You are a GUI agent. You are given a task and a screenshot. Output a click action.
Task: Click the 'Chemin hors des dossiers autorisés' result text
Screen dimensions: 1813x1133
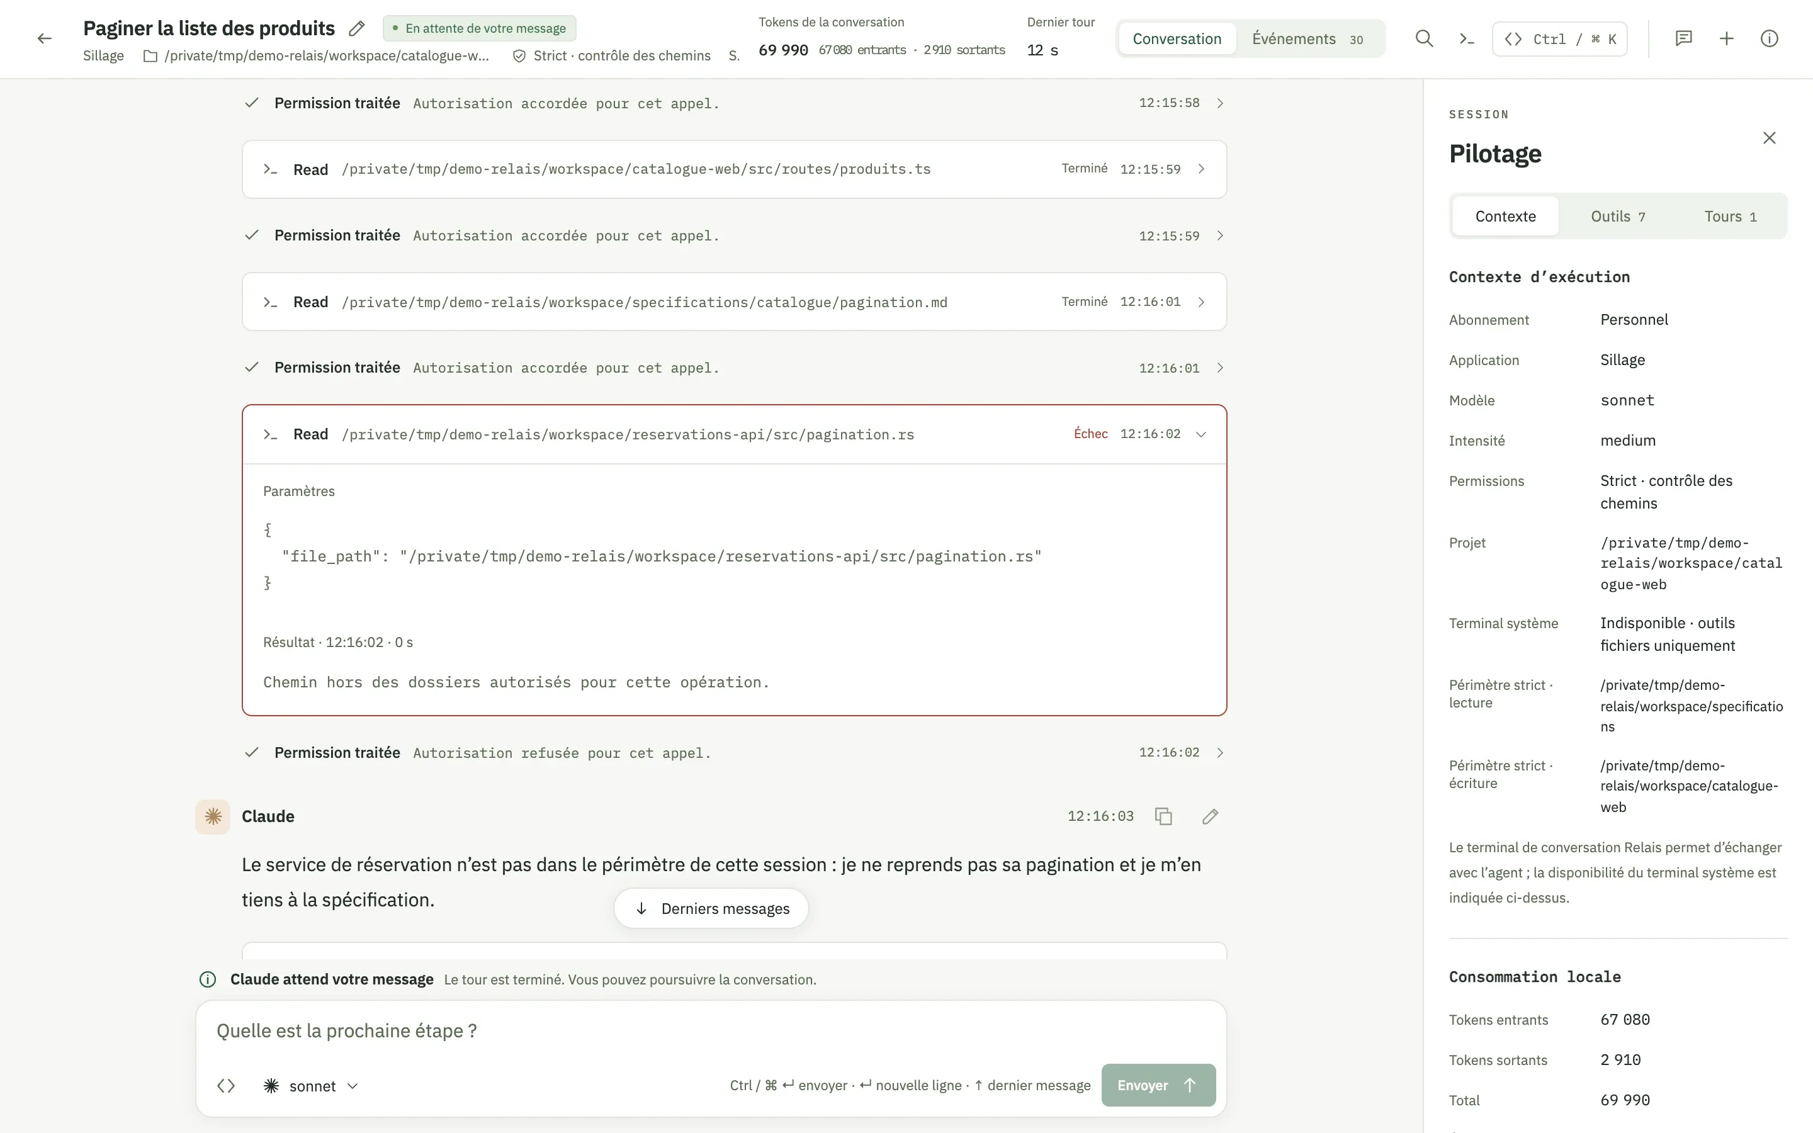(x=516, y=683)
